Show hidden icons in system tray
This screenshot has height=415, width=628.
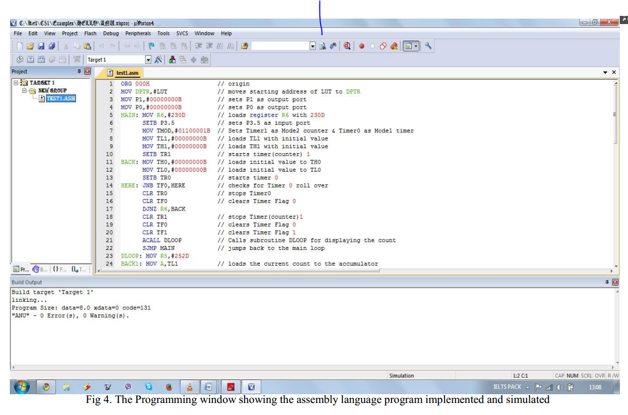[x=527, y=386]
